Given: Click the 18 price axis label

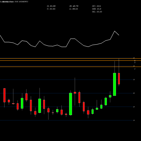Looking at the screenshot, I should pyautogui.click(x=134, y=120).
